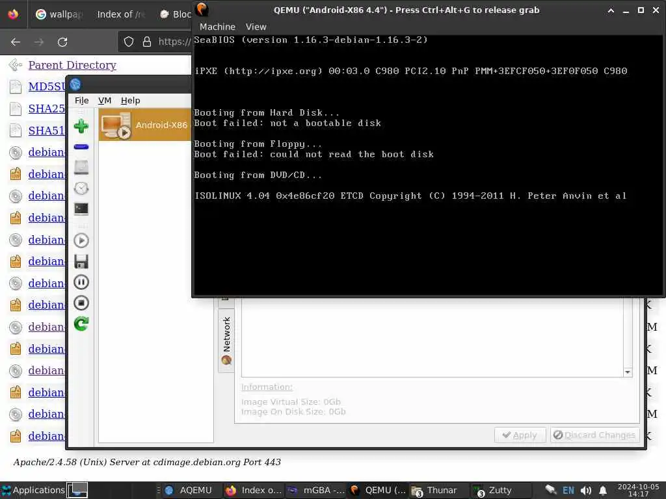Open the MD5SU file link
This screenshot has width=666, height=499.
47,86
